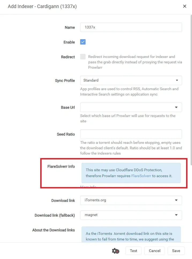Open the Download link dropdown
Viewport: 192px width, 259px height.
(x=131, y=200)
